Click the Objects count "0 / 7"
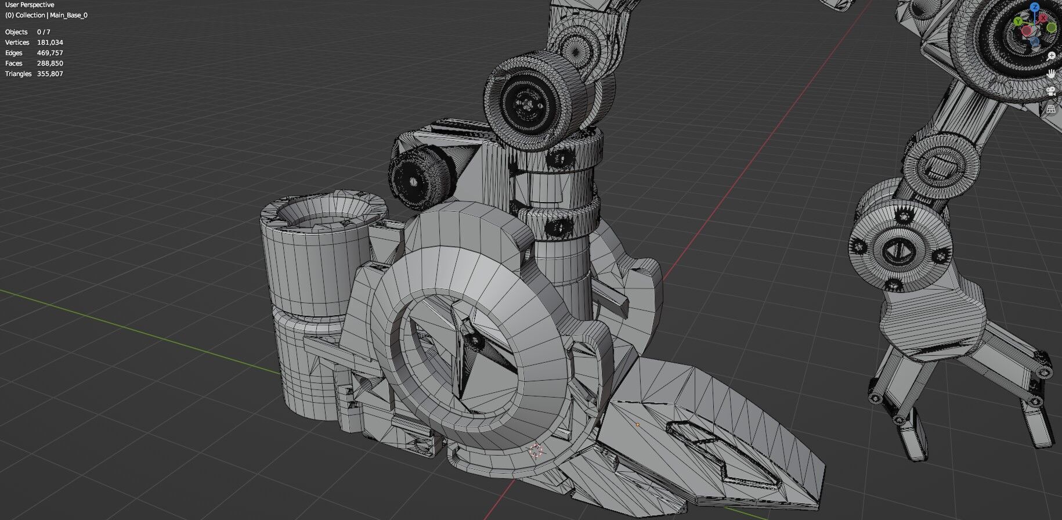The height and width of the screenshot is (520, 1062). pyautogui.click(x=44, y=32)
